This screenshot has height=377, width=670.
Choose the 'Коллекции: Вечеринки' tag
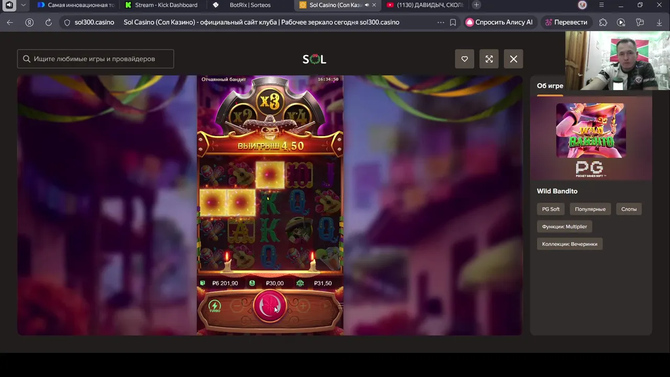[x=569, y=244]
